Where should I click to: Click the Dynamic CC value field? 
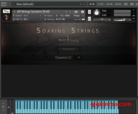click(77, 58)
